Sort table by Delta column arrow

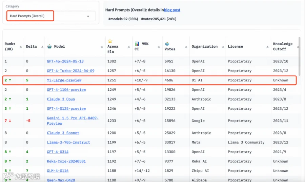[x=42, y=47]
